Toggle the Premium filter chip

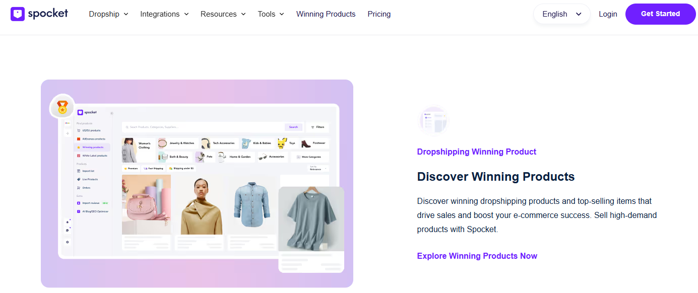point(131,169)
